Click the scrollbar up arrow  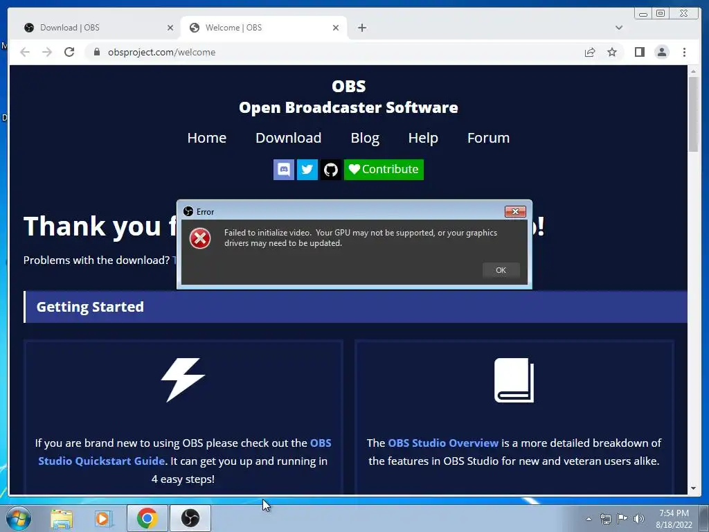coord(693,71)
